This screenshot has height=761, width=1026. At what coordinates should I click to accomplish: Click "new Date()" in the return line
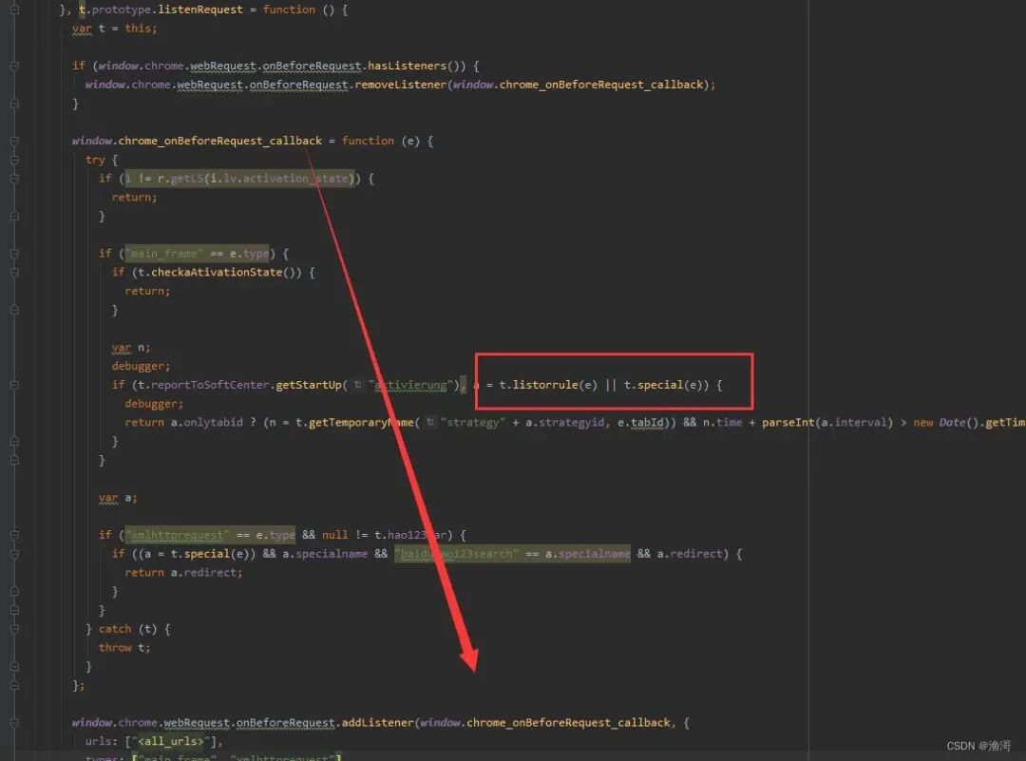[946, 423]
